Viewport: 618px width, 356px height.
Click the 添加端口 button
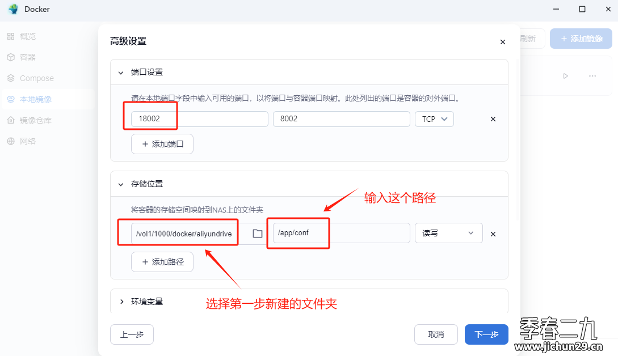coord(162,144)
